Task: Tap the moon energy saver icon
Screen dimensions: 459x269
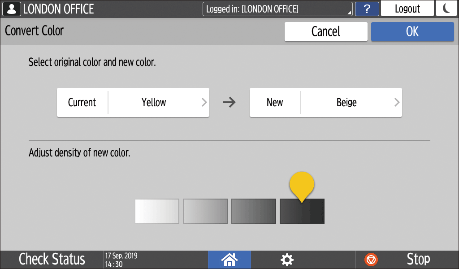Action: coord(446,9)
